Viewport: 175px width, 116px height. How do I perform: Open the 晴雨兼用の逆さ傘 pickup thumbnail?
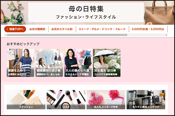click(x=49, y=63)
